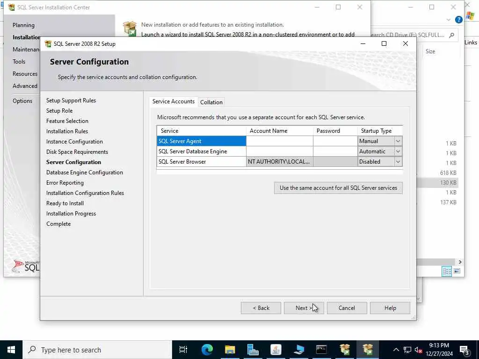Select the Service Accounts tab
This screenshot has width=479, height=359.
click(x=173, y=101)
